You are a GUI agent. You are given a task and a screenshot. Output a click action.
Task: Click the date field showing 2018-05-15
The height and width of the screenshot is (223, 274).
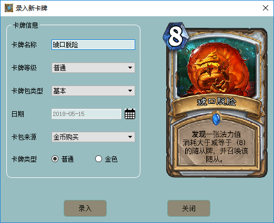point(86,114)
